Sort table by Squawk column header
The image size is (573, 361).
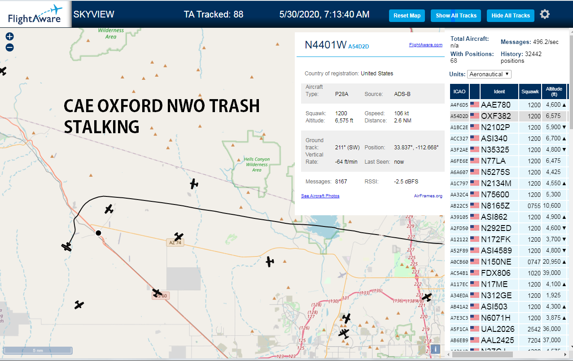(x=530, y=91)
